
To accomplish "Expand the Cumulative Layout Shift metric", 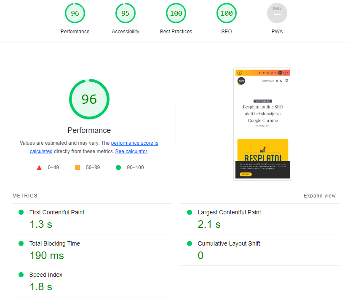I will [229, 244].
